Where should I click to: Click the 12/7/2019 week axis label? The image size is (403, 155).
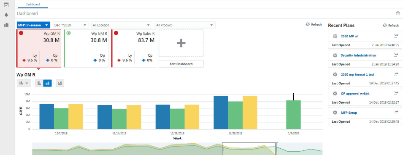61,134
